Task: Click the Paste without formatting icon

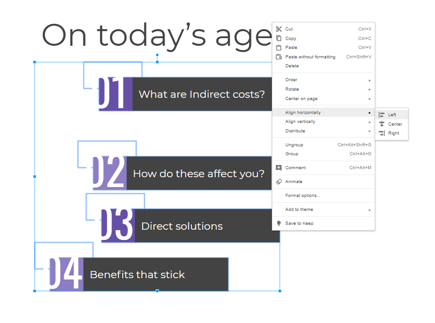Action: point(279,57)
